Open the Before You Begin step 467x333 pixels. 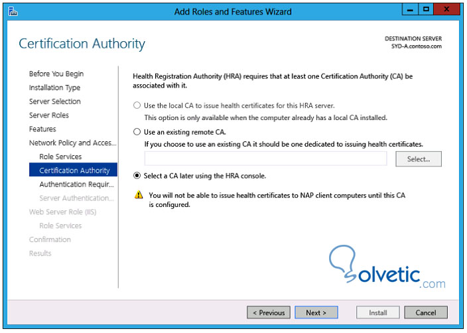pos(56,74)
